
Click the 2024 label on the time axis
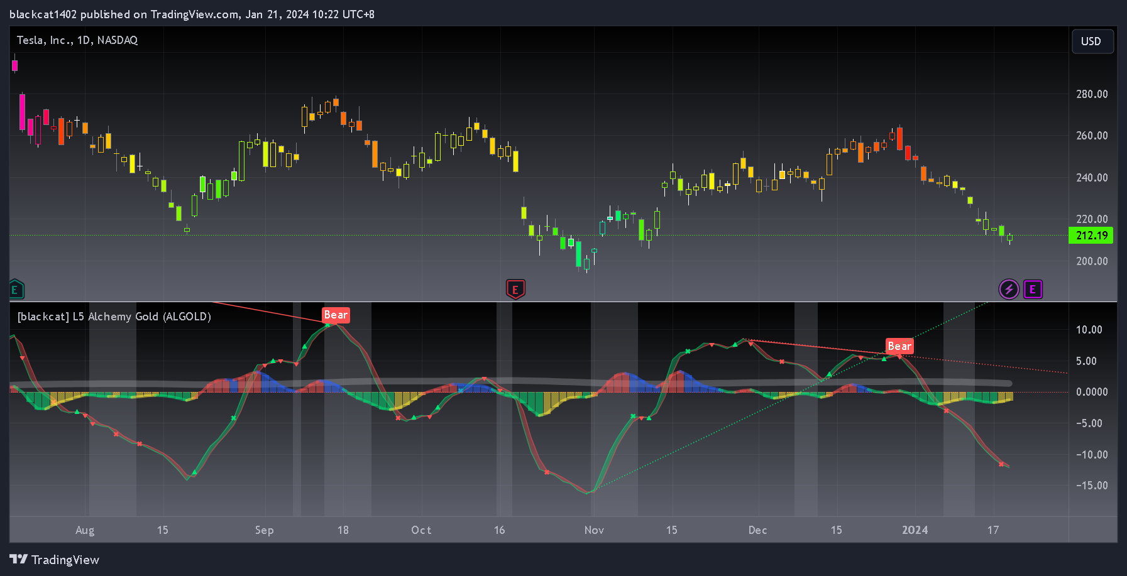click(x=915, y=530)
